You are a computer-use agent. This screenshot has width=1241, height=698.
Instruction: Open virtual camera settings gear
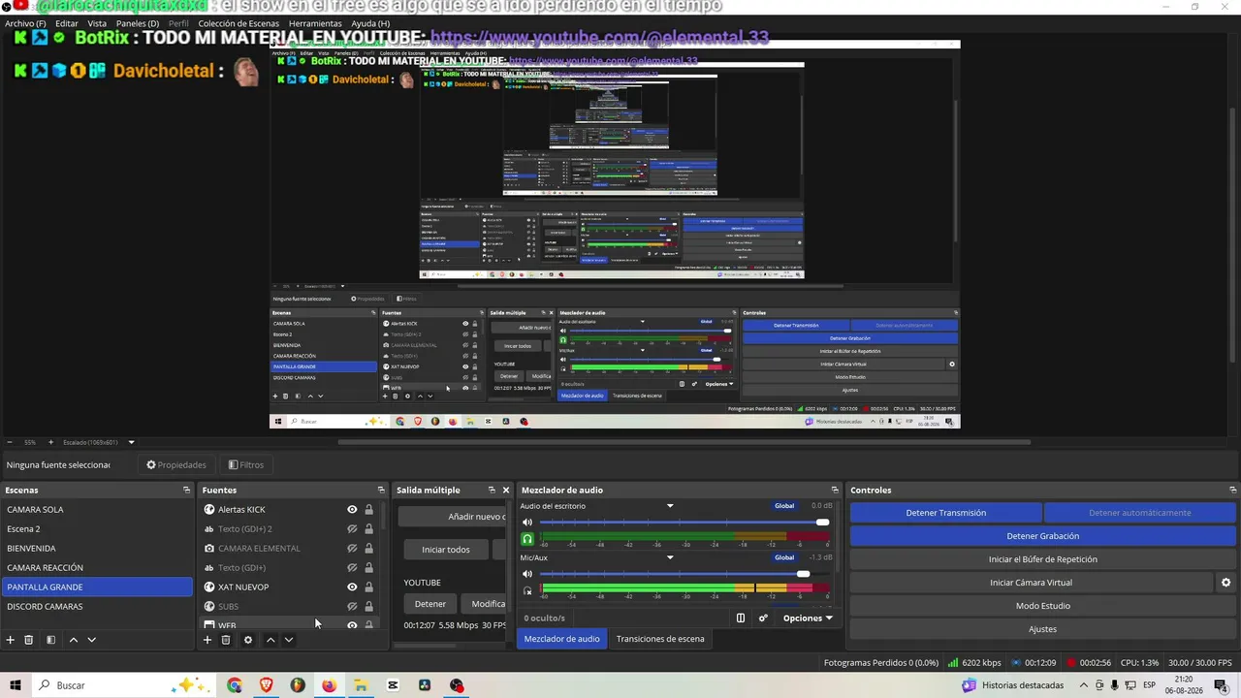1225,583
